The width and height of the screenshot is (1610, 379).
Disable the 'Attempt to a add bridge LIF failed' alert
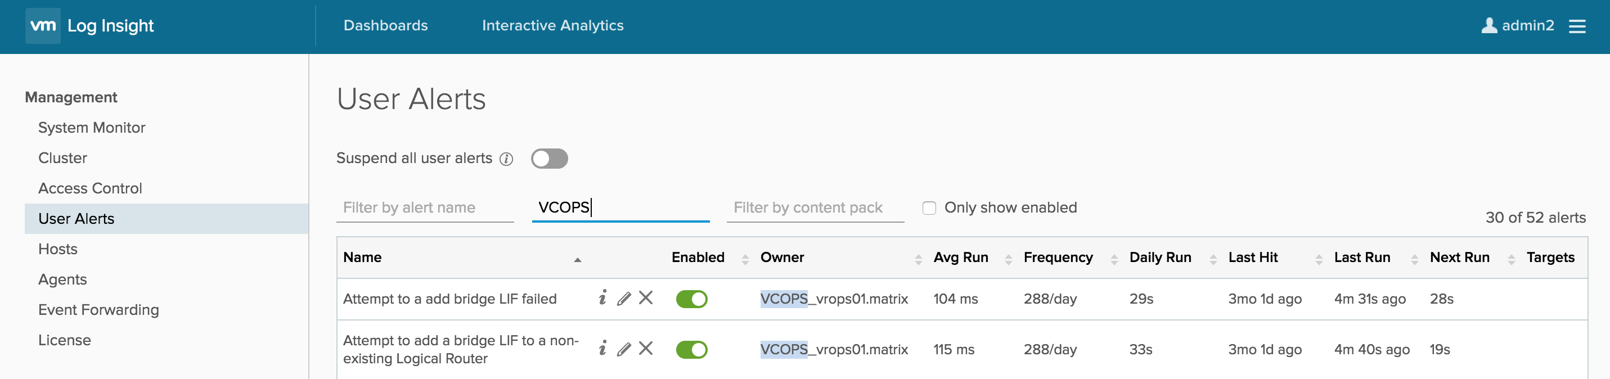pos(691,299)
